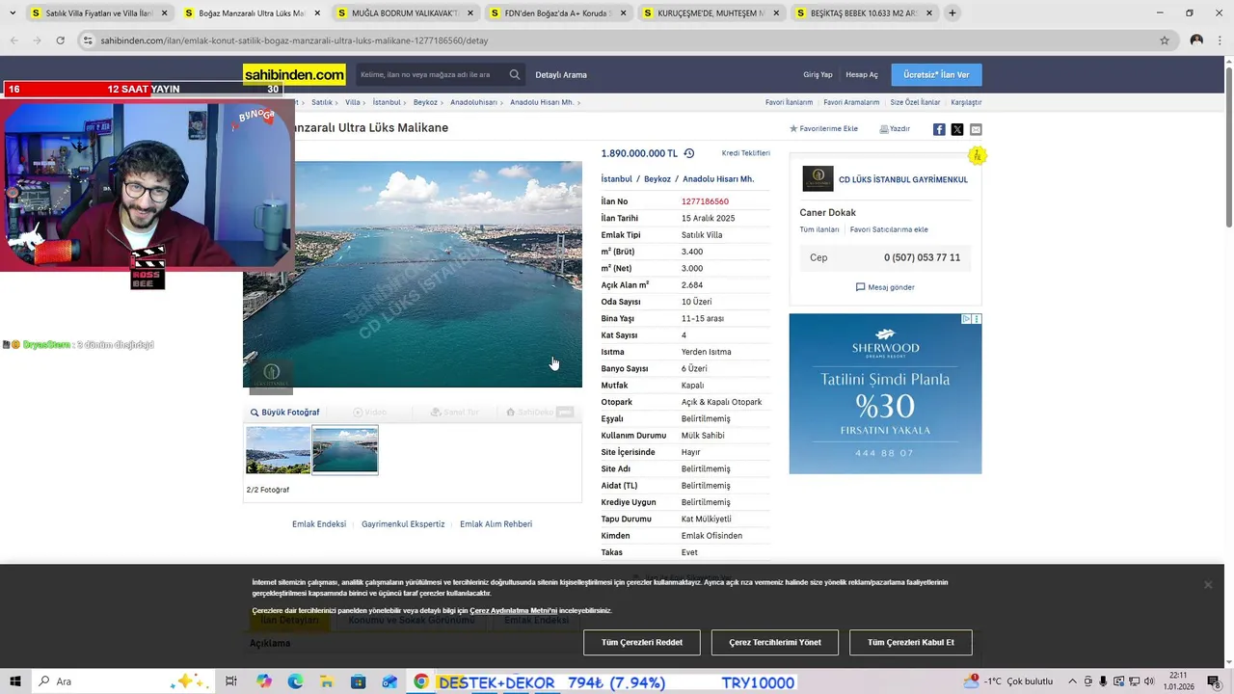Open Kredi Teklifleri link
The image size is (1234, 694).
(746, 153)
